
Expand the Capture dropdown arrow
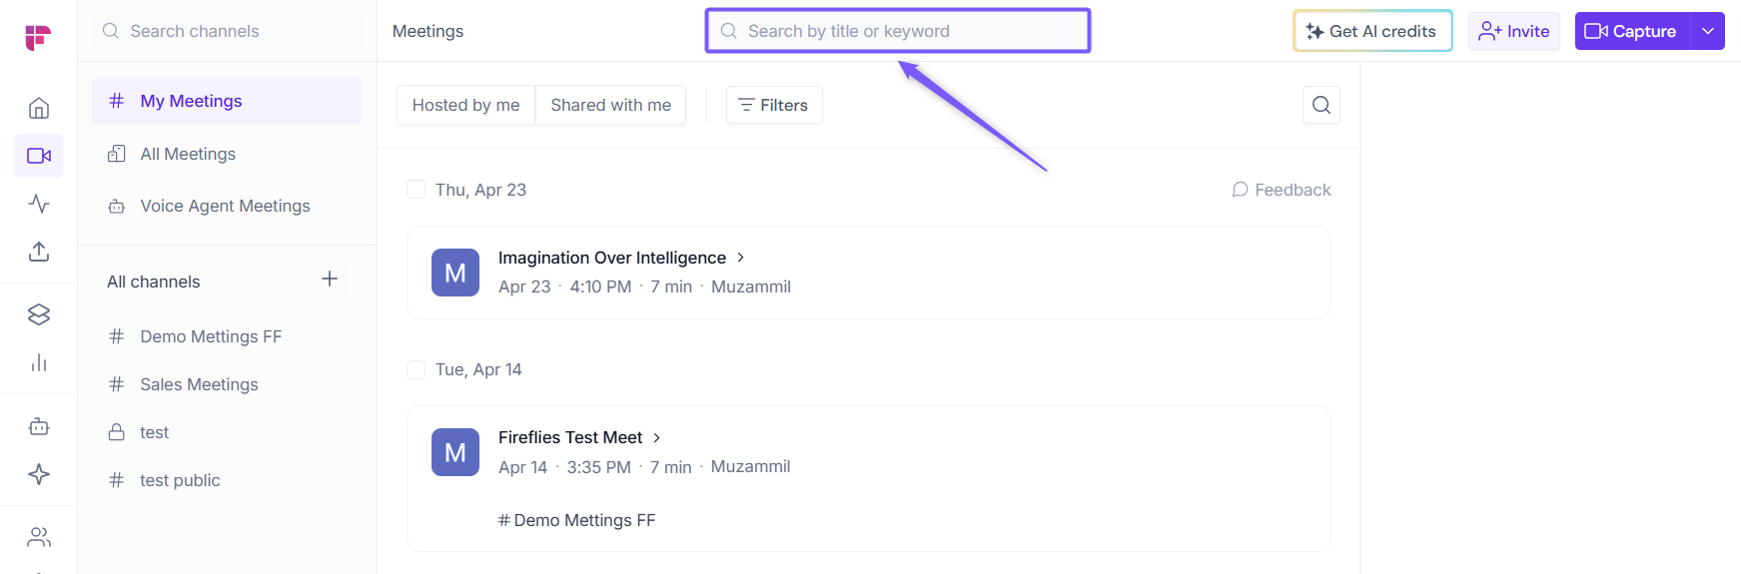(1708, 31)
